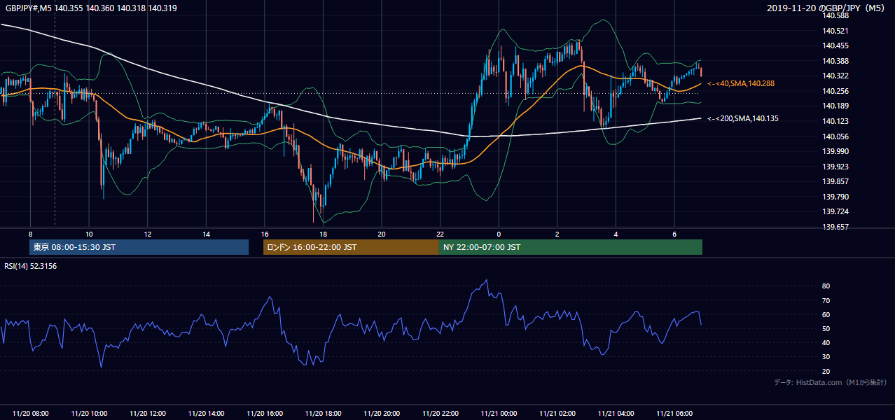895x420 pixels.
Task: Click hour label 16 under the price chart
Action: pyautogui.click(x=265, y=234)
